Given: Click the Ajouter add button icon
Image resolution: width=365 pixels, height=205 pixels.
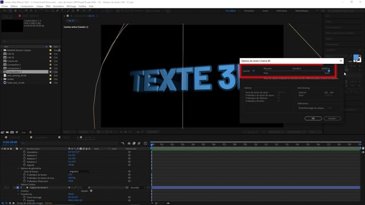Looking at the screenshot, I should (91, 191).
